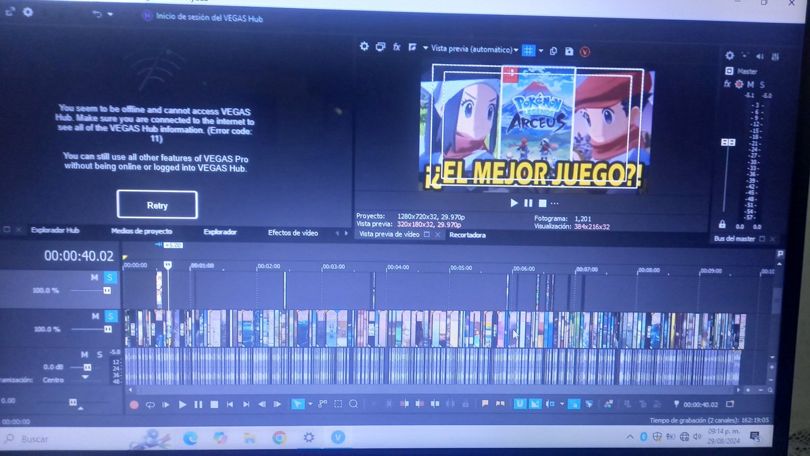Click the 00:00:40.02 timecode display
Viewport: 810px width, 456px height.
(x=79, y=256)
